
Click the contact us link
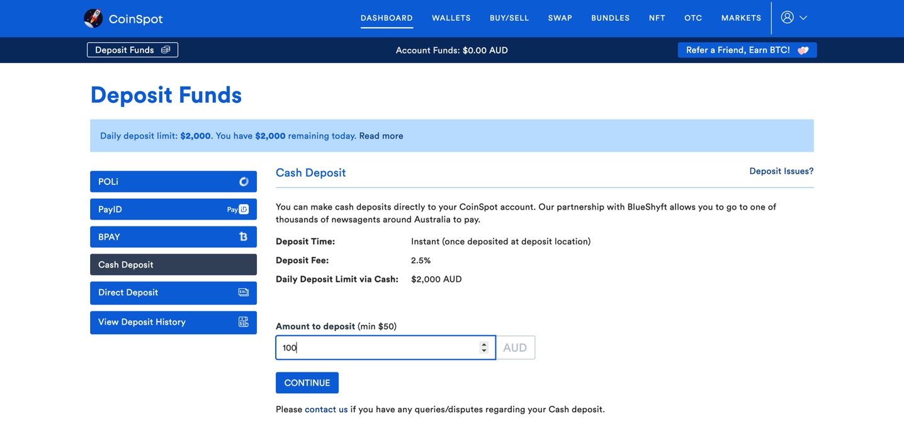pyautogui.click(x=326, y=409)
